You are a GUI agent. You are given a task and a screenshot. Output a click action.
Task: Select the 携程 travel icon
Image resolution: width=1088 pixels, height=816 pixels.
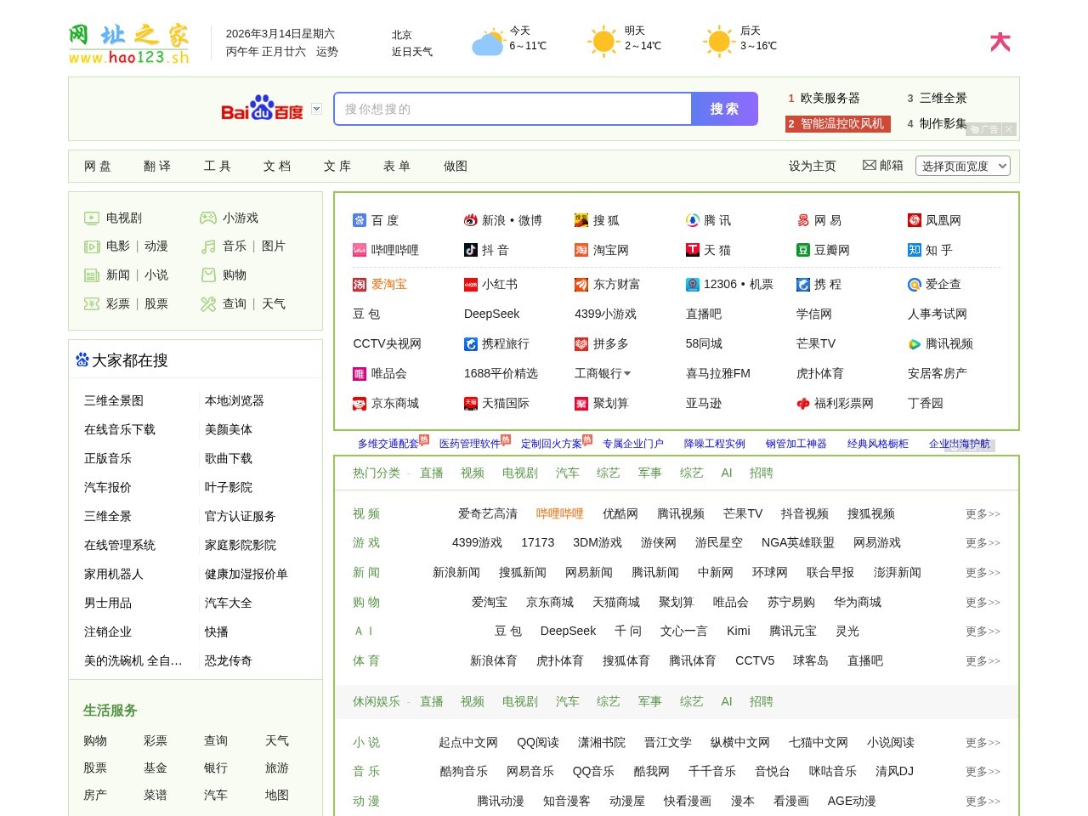pos(802,285)
